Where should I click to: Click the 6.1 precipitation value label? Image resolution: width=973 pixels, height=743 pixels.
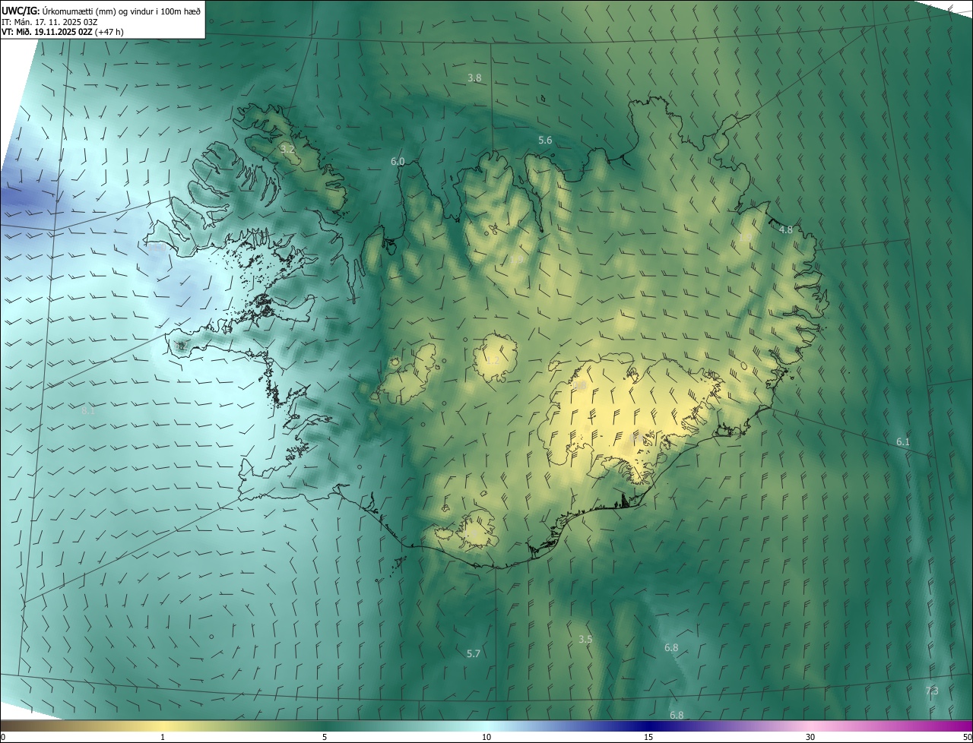pos(903,441)
